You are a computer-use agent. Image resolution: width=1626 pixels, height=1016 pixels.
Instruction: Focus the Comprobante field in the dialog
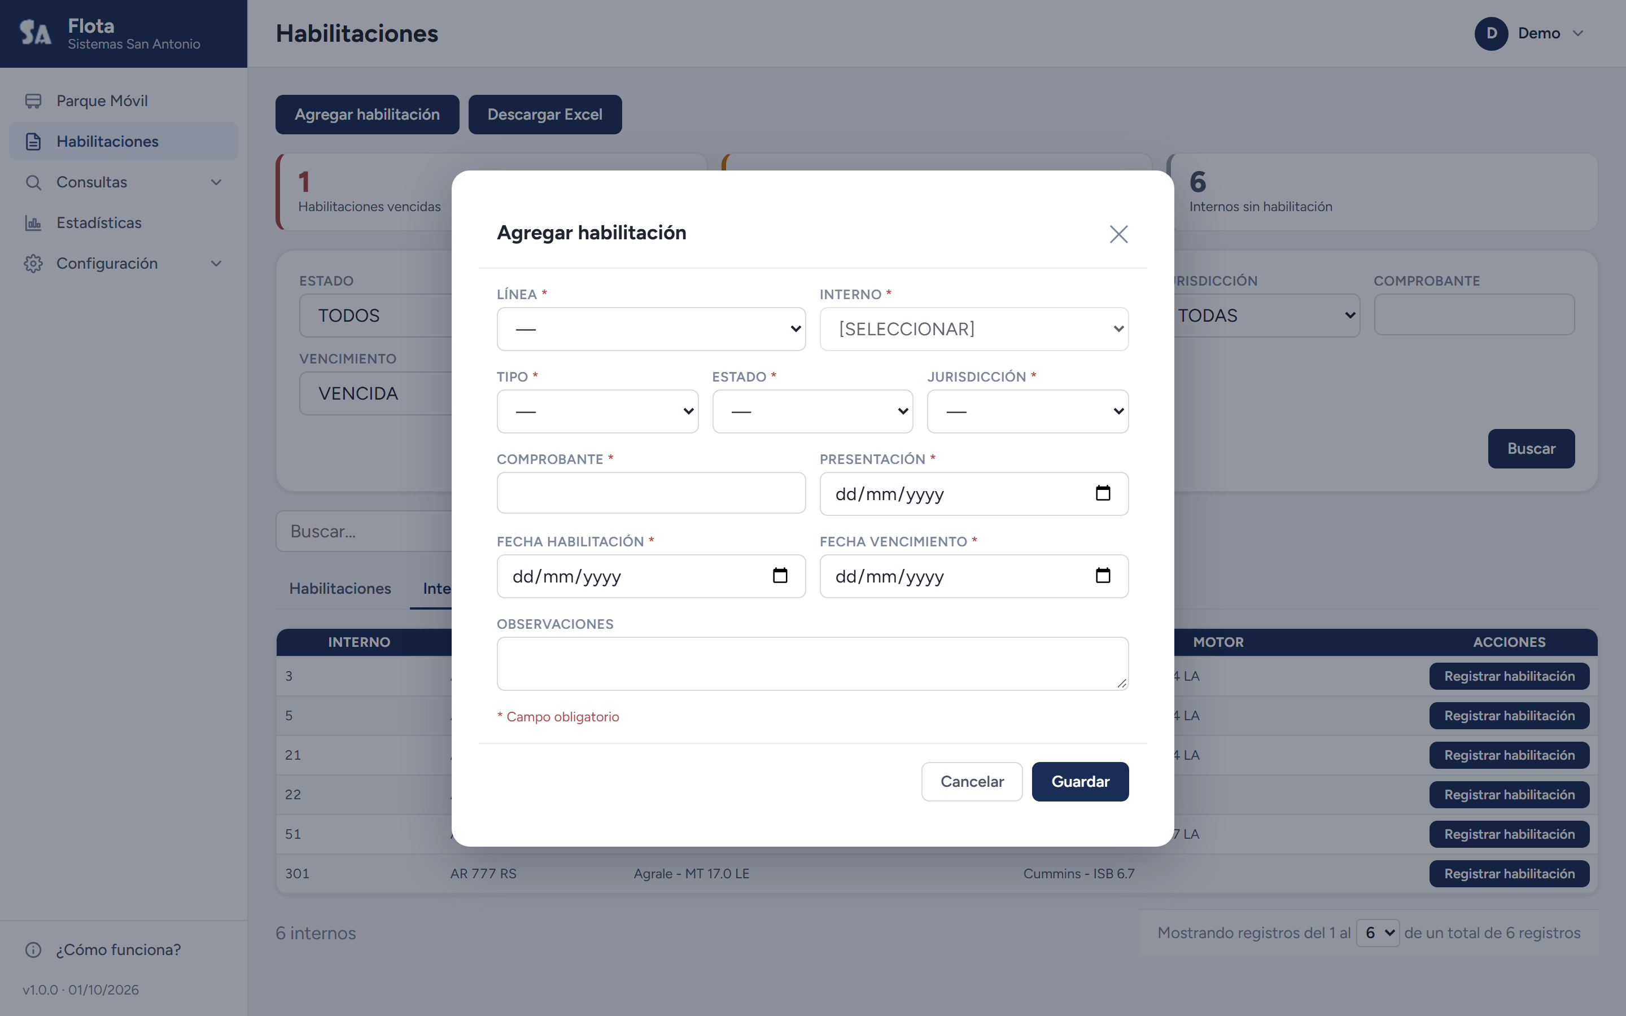point(650,493)
